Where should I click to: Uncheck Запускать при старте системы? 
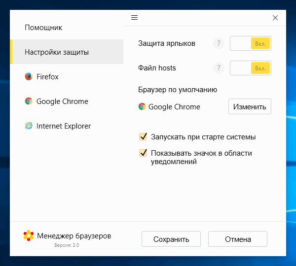tap(144, 137)
